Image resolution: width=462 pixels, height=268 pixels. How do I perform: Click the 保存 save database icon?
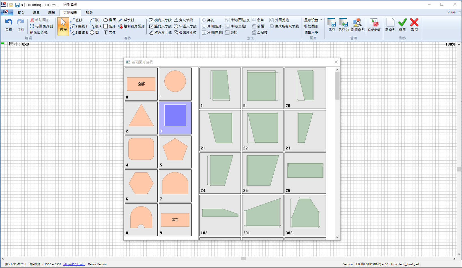coord(332,25)
